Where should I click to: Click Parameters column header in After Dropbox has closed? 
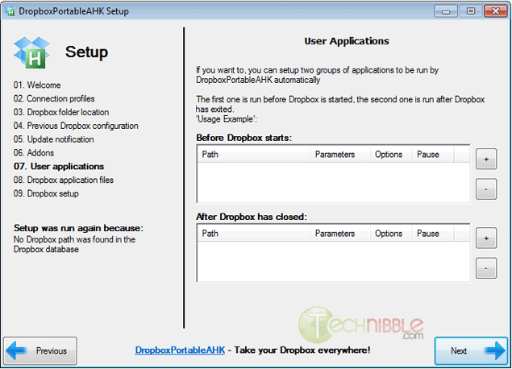(x=340, y=234)
